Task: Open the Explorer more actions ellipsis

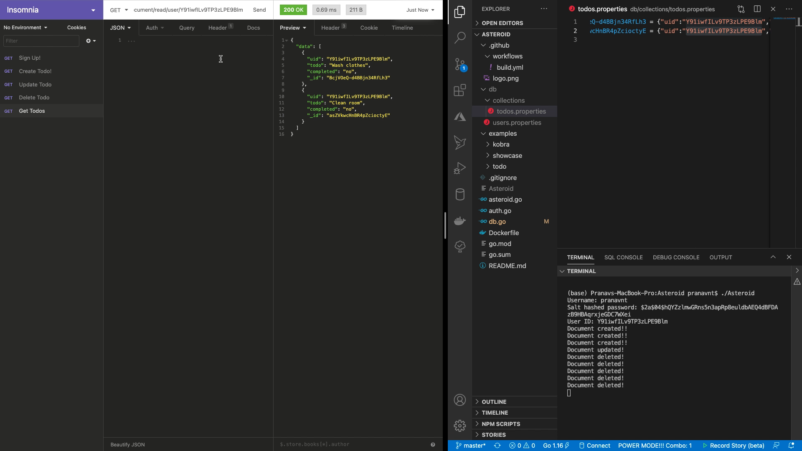Action: pyautogui.click(x=543, y=9)
